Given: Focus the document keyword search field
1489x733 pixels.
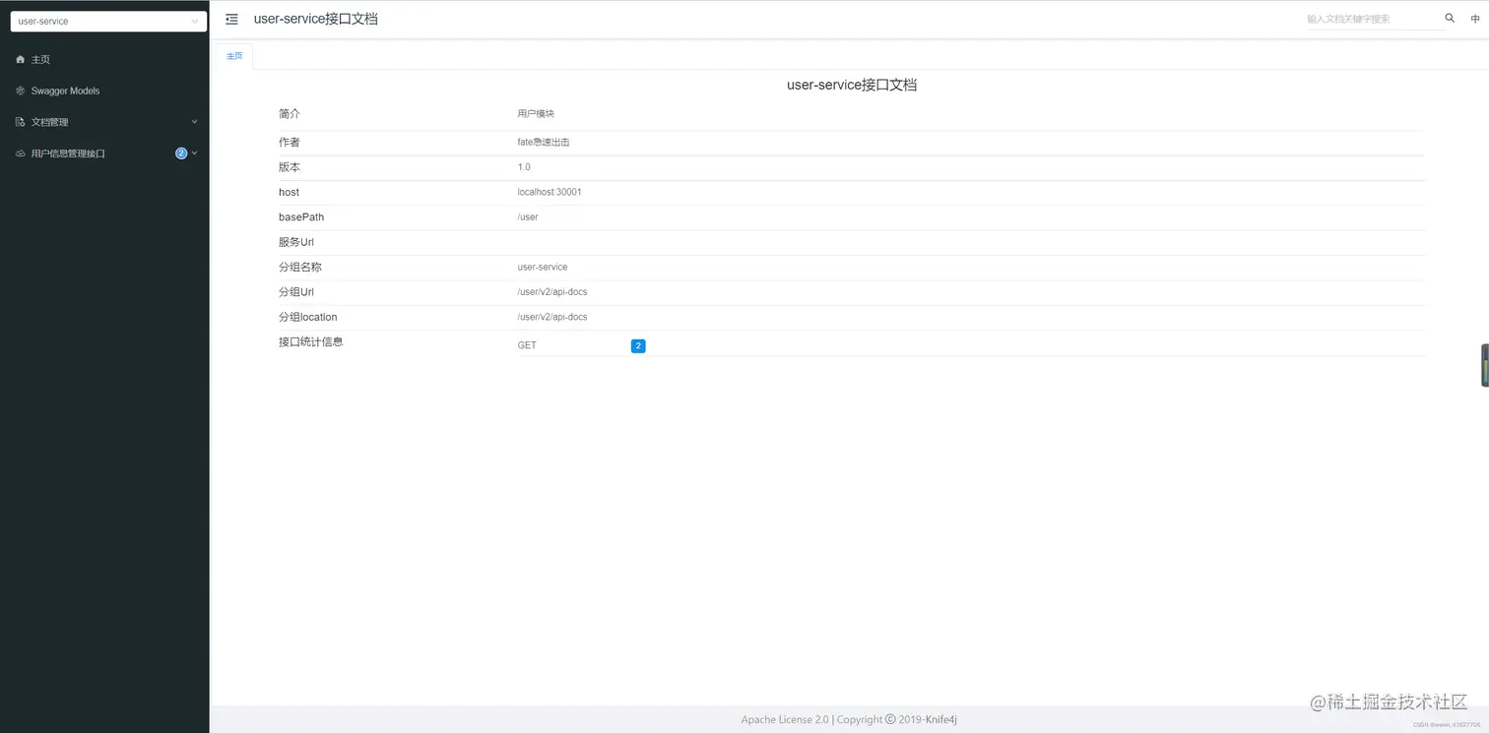Looking at the screenshot, I should click(1374, 19).
